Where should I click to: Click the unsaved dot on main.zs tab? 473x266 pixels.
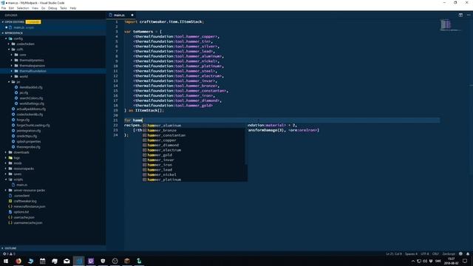(x=132, y=15)
